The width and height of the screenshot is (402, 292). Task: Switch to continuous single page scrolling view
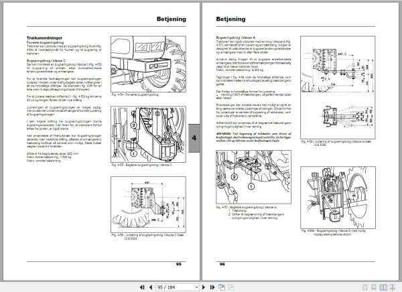click(x=374, y=287)
